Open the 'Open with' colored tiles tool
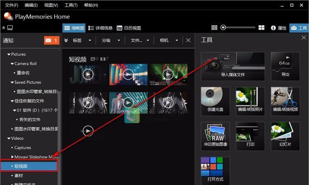This screenshot has width=309, height=185. [215, 171]
